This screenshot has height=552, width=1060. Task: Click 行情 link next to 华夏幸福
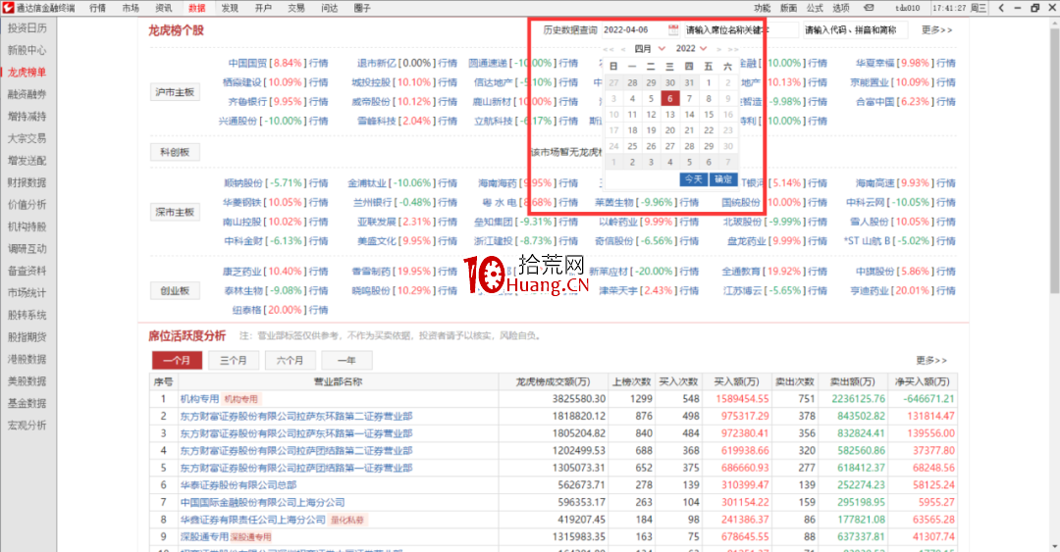click(946, 63)
